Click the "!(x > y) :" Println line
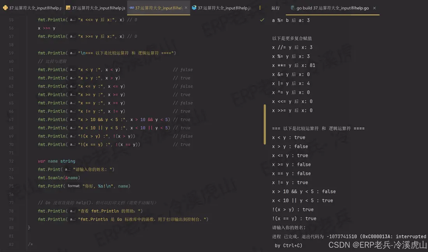The height and width of the screenshot is (252, 428). coord(86,136)
